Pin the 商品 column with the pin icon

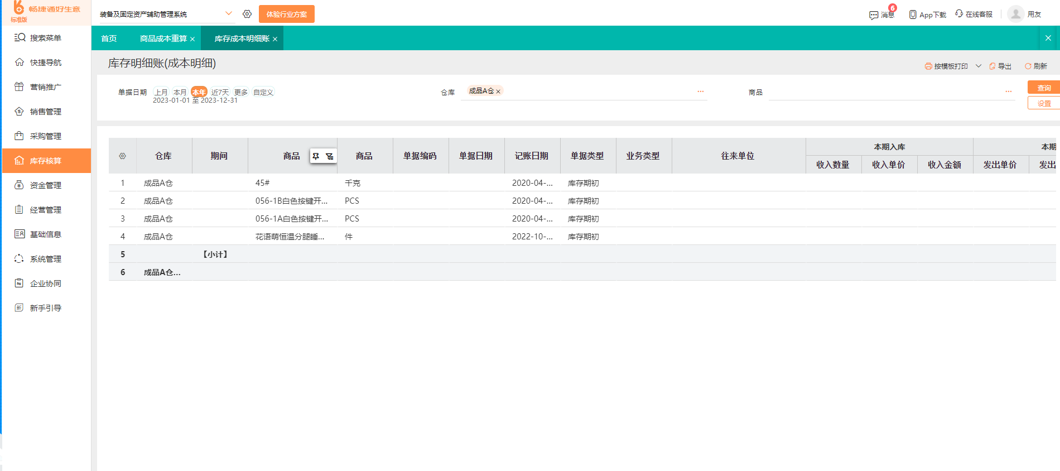[316, 156]
